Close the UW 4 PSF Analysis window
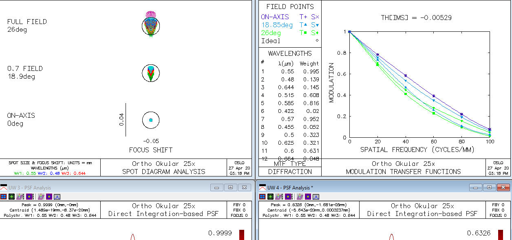The width and height of the screenshot is (512, 240). click(503, 187)
